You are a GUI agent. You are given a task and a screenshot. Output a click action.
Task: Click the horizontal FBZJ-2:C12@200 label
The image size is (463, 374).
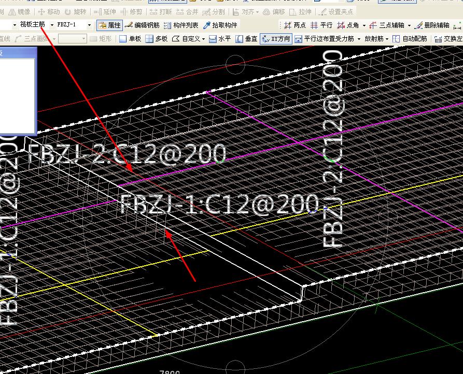tap(127, 153)
